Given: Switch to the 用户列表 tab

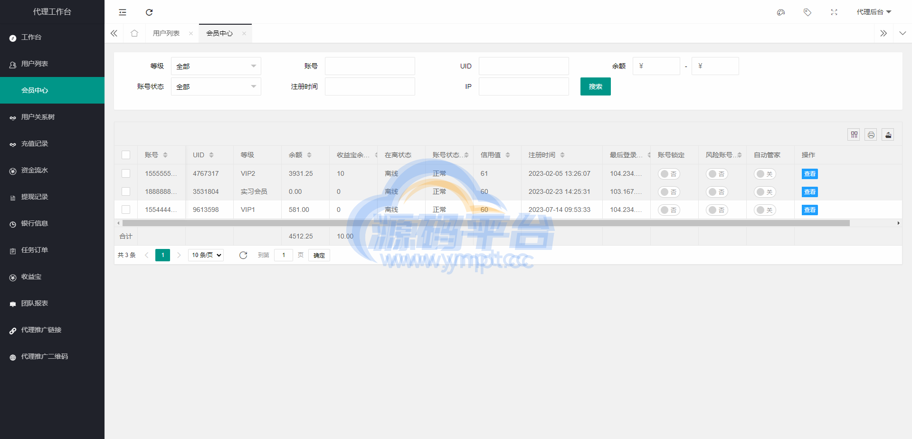Looking at the screenshot, I should coord(166,33).
